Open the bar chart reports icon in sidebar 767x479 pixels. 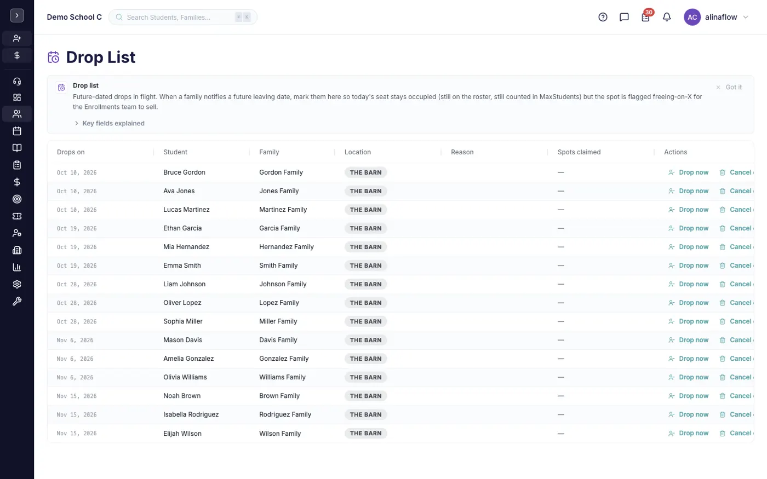[17, 267]
